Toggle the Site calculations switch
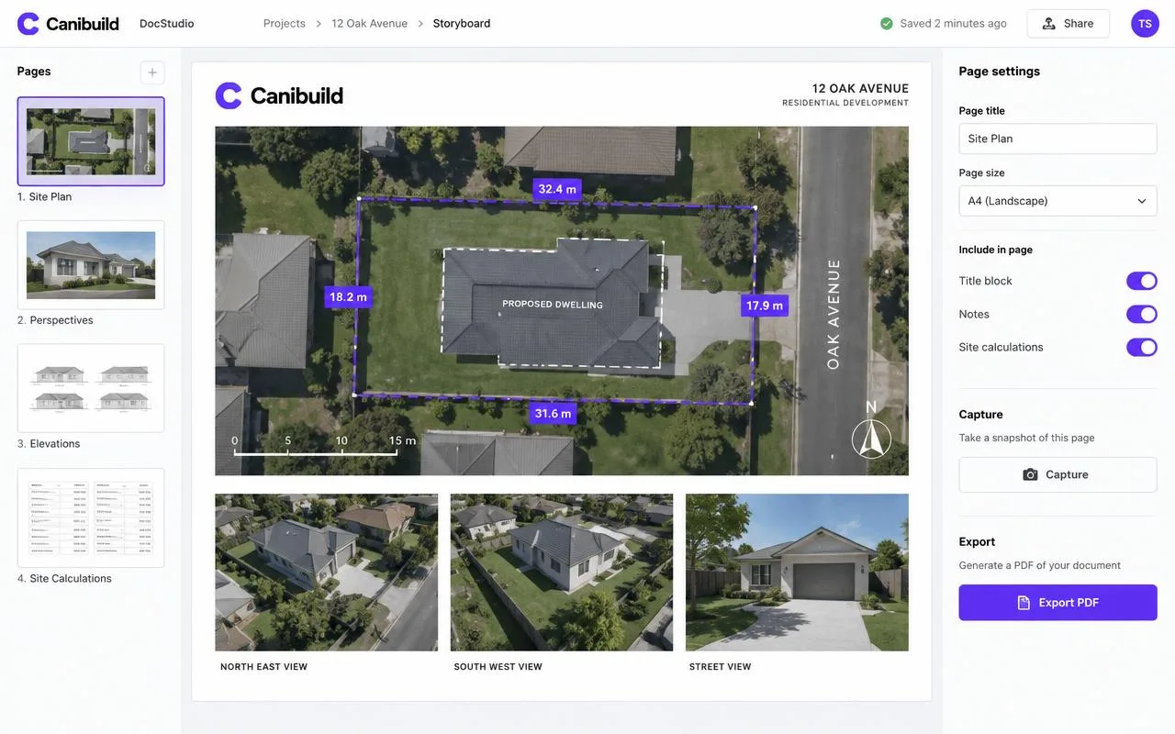The width and height of the screenshot is (1175, 734). click(x=1141, y=347)
